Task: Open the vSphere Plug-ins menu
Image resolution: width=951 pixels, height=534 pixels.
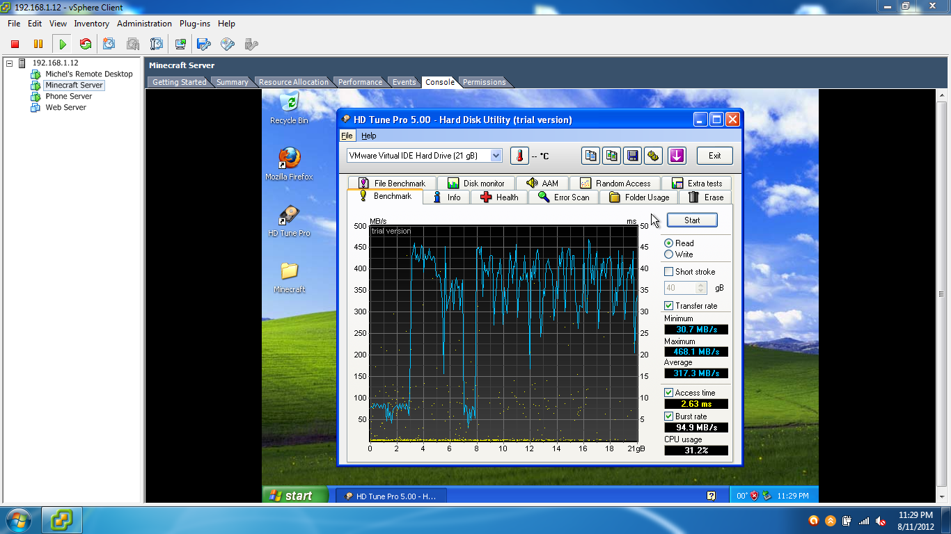Action: [x=195, y=24]
